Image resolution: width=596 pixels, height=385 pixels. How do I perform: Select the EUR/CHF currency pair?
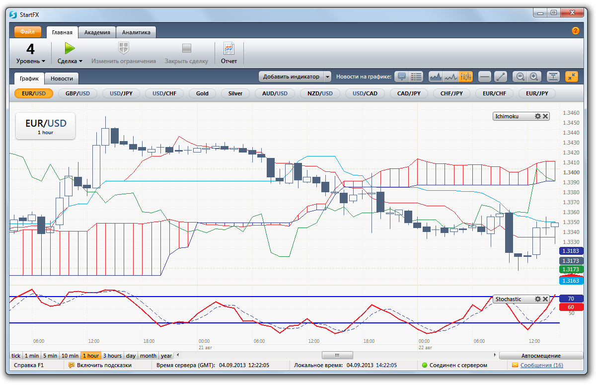tap(494, 93)
